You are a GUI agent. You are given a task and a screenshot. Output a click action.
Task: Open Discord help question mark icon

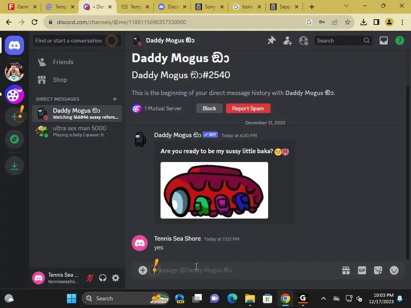399,41
